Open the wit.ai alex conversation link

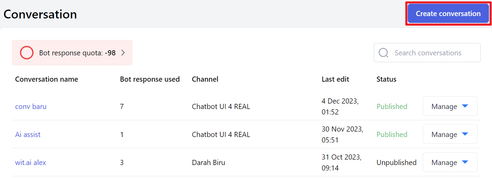pos(30,163)
